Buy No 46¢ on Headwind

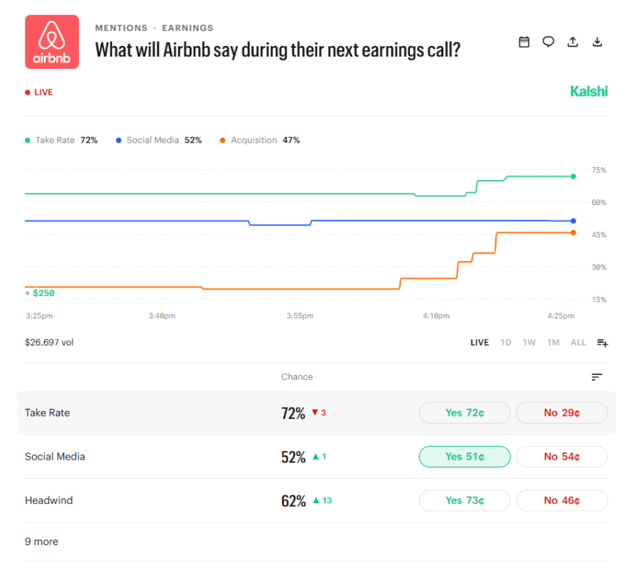point(562,500)
